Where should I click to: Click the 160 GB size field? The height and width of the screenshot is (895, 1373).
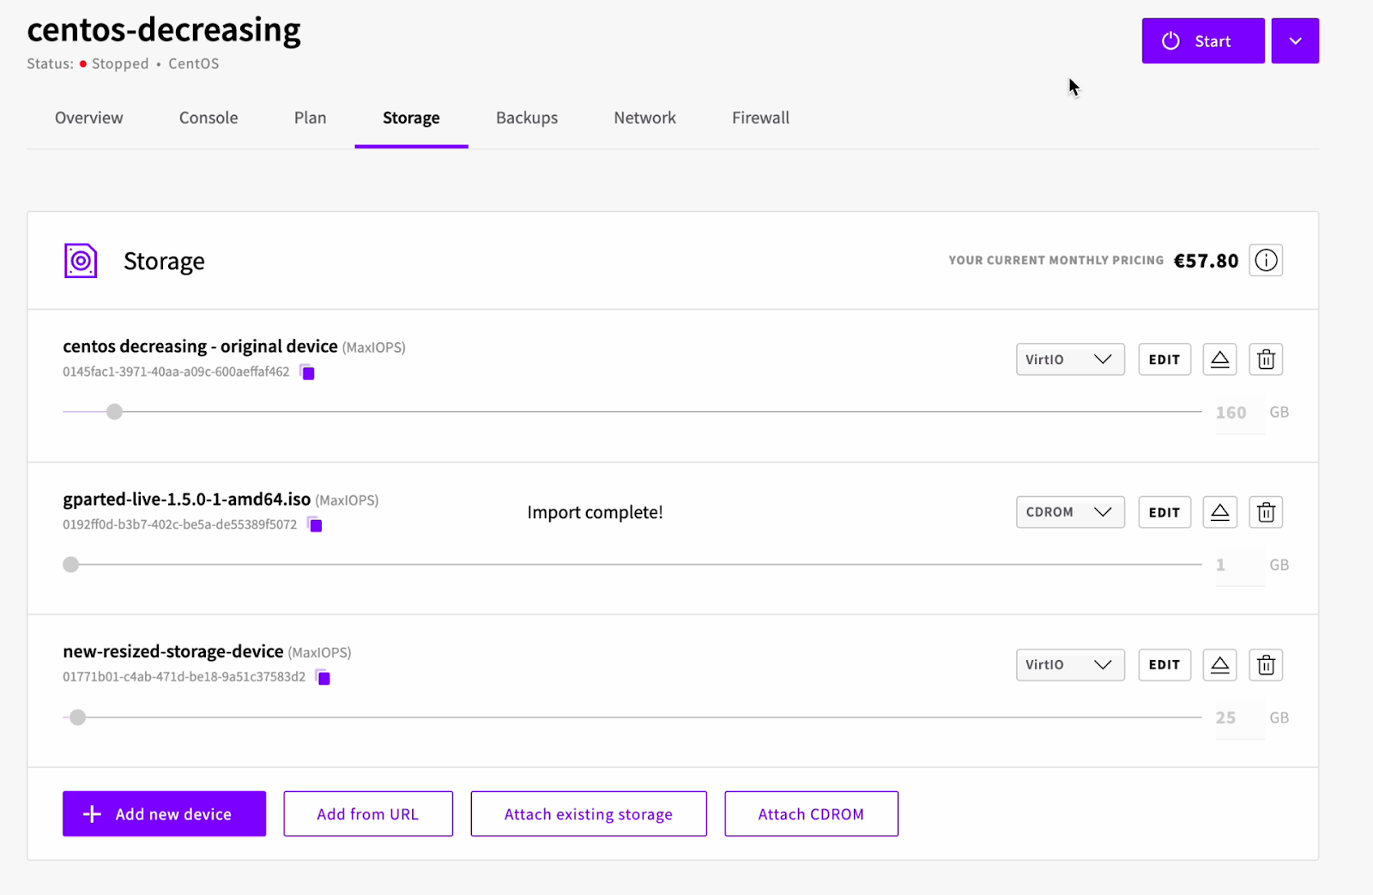[1240, 413]
